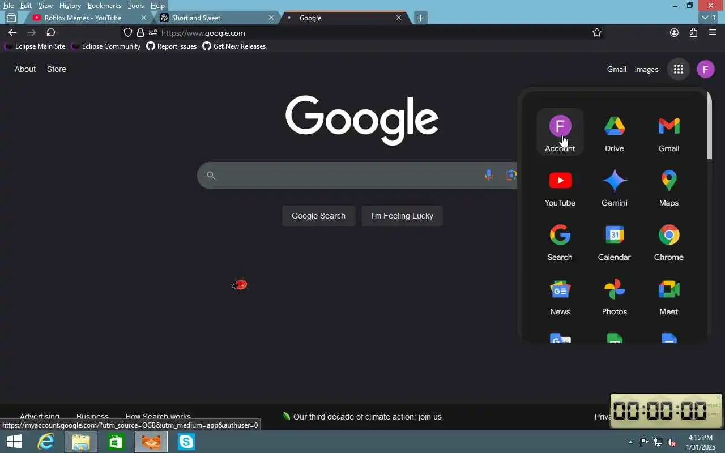Bookmark this page with the star icon

click(x=596, y=33)
